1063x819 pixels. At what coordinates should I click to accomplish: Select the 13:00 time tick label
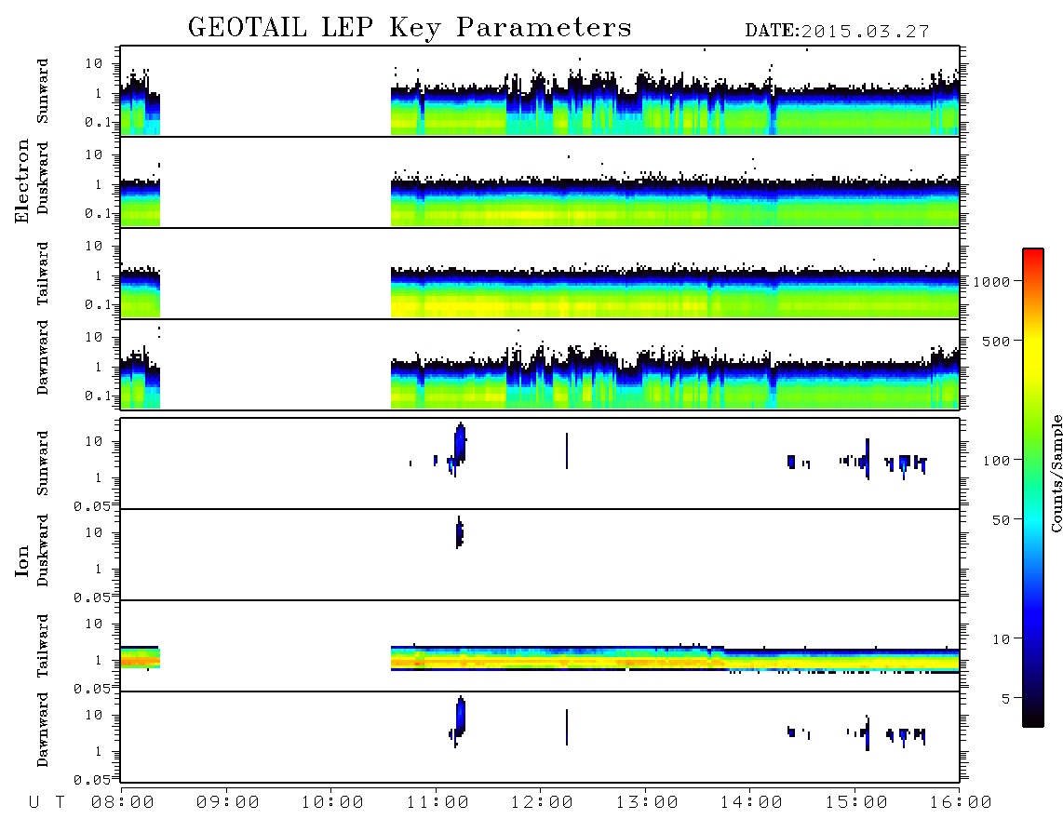click(647, 803)
